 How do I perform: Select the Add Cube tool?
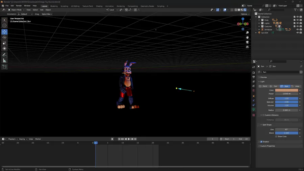pos(4,67)
